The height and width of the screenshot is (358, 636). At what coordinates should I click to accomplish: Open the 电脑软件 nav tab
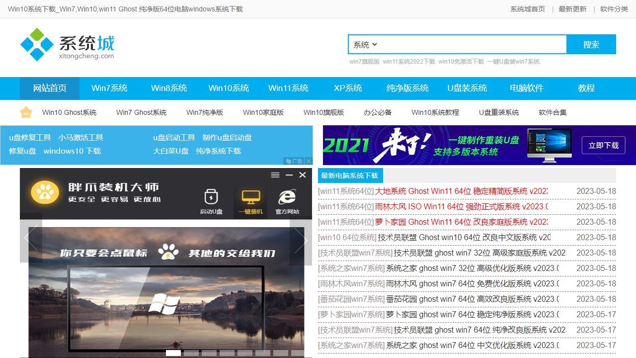527,88
